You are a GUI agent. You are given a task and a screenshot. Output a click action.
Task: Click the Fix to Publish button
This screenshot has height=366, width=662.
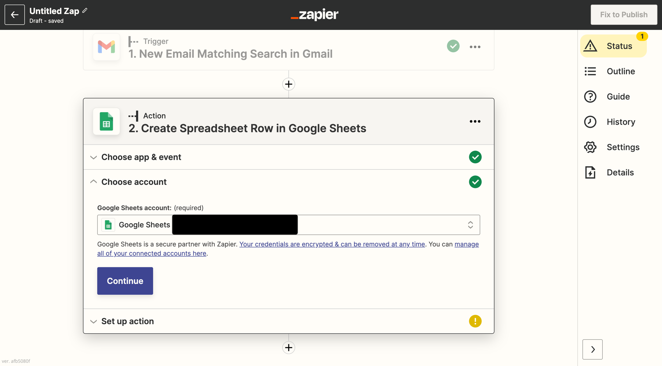[x=624, y=15]
